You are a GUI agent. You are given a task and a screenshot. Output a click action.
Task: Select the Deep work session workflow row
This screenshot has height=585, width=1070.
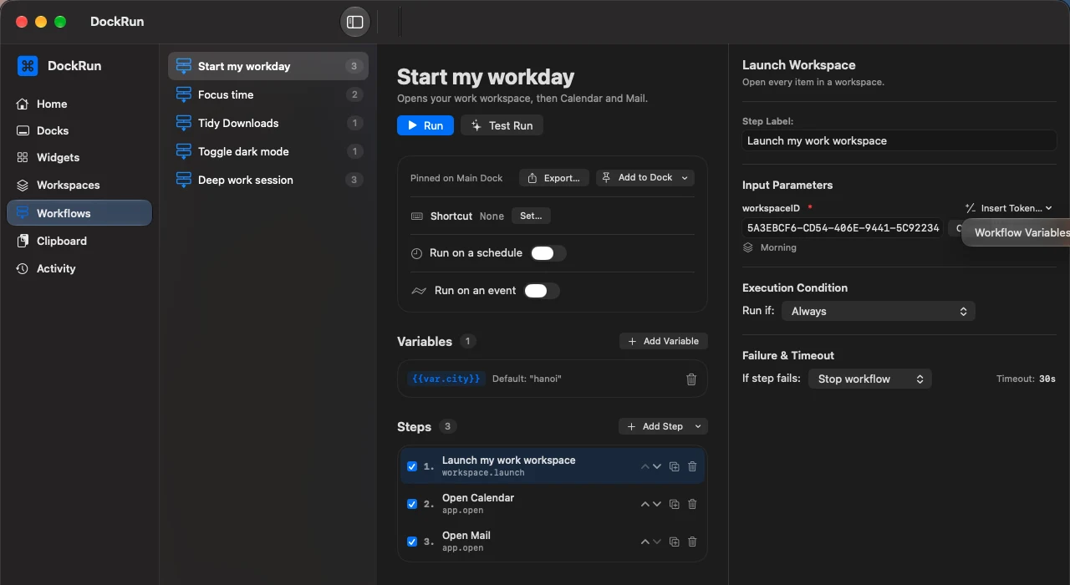pos(268,180)
